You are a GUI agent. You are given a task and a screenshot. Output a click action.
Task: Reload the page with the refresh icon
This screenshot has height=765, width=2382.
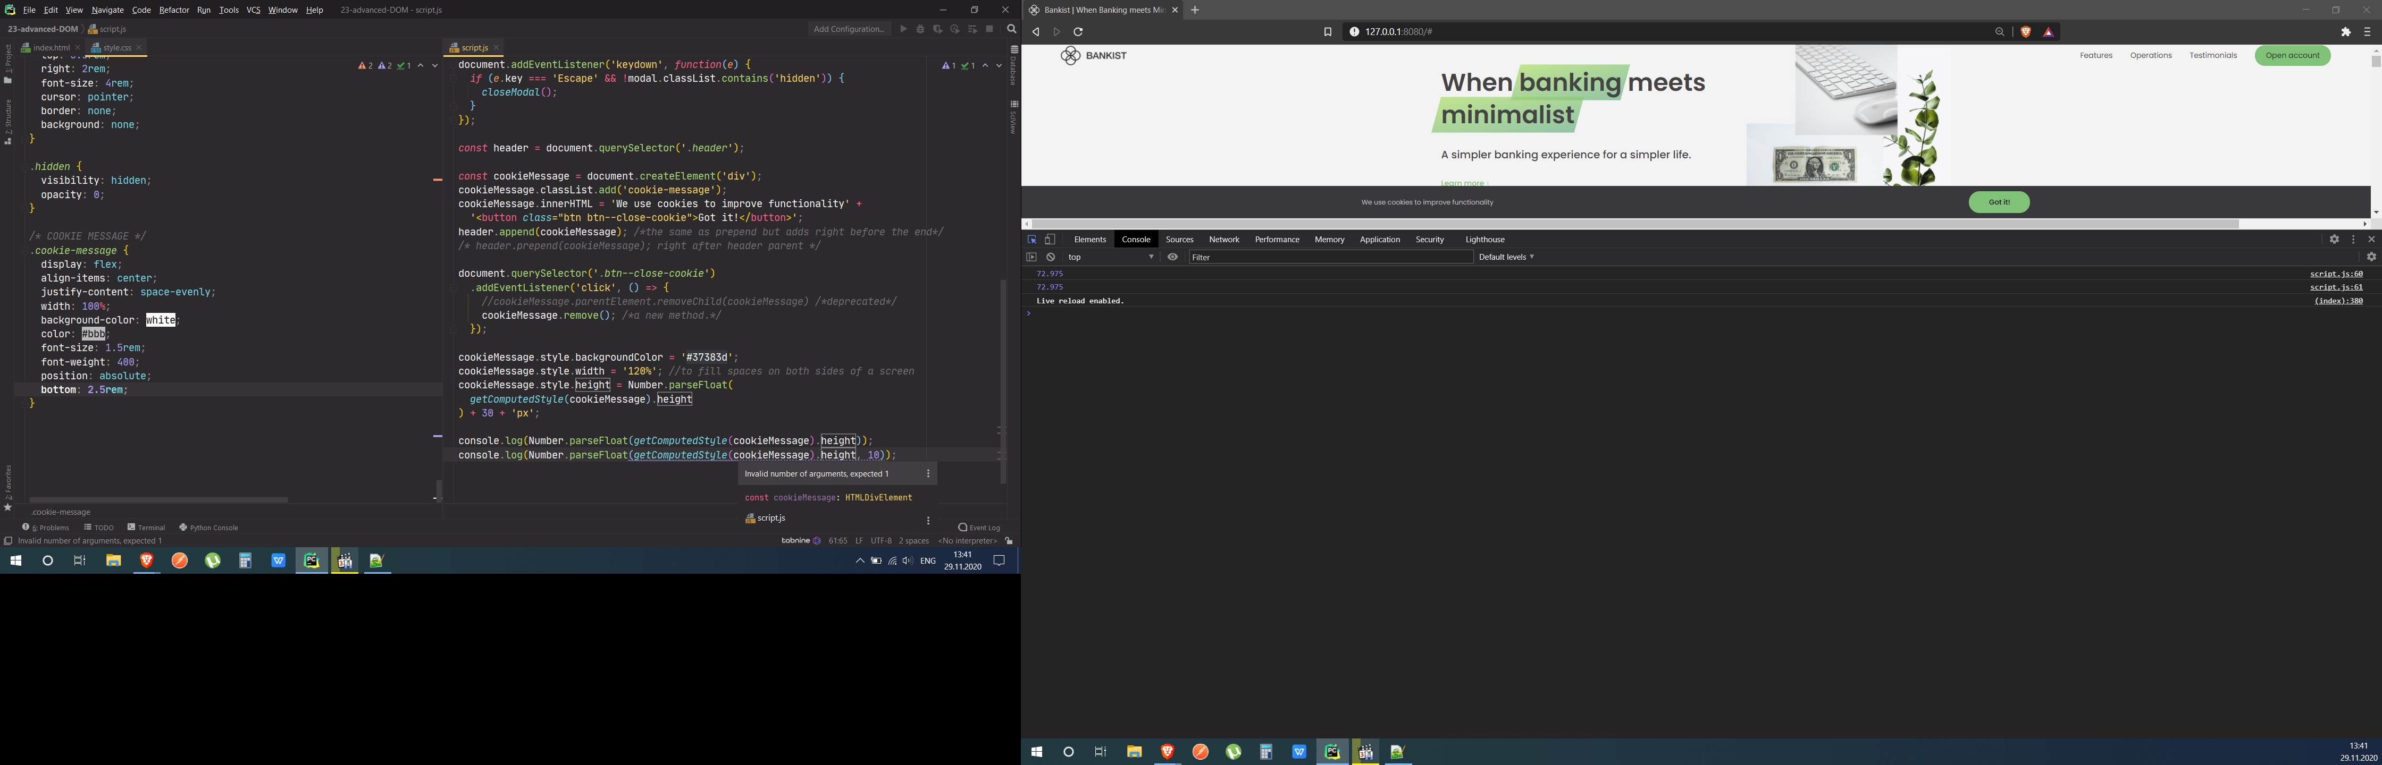pyautogui.click(x=1078, y=31)
